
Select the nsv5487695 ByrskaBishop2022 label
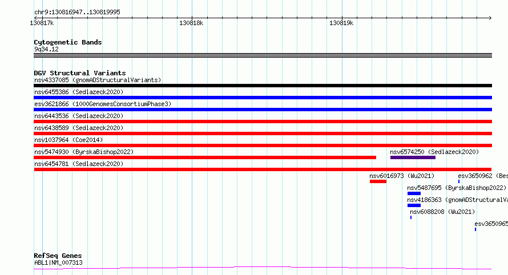(457, 188)
